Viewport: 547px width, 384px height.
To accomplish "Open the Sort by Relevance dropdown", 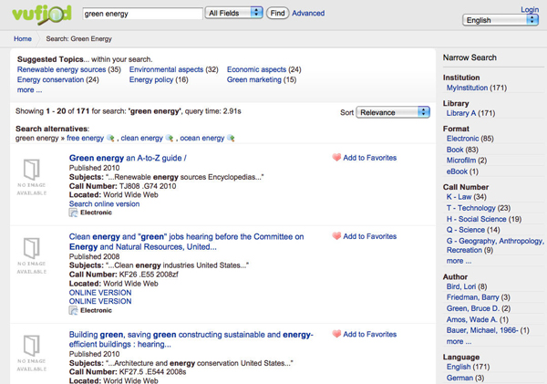I will (392, 112).
